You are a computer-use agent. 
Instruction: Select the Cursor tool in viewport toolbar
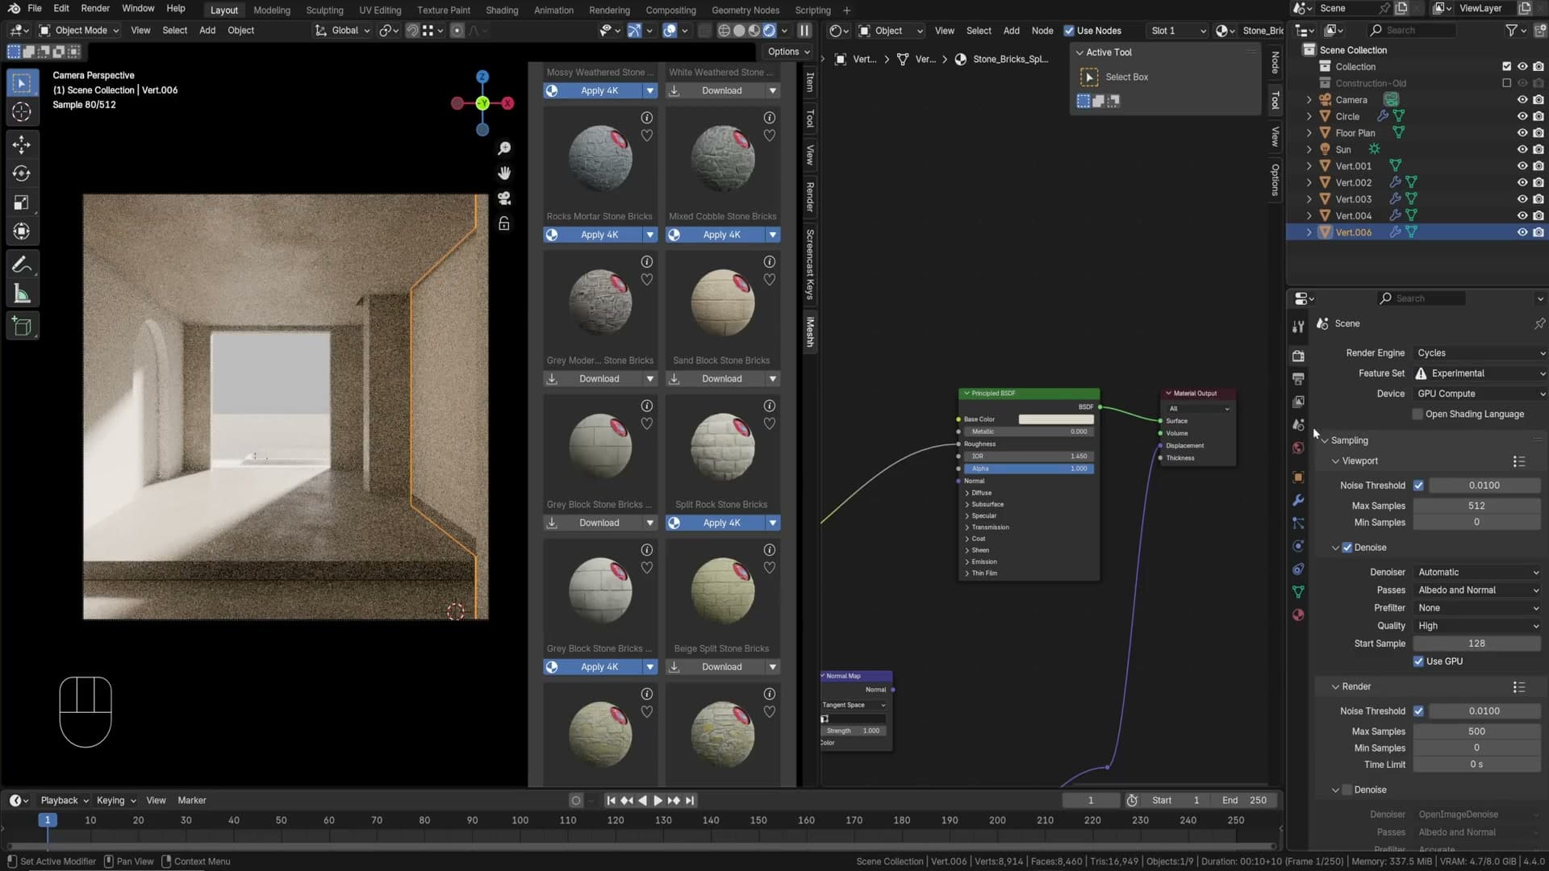(x=22, y=112)
